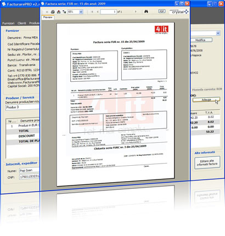Click the 4it logo on the invoice

(161, 30)
